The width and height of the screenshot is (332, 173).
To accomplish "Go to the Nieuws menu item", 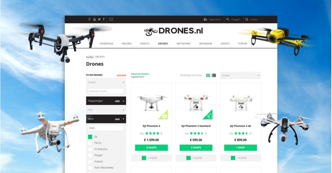I will pyautogui.click(x=127, y=44).
